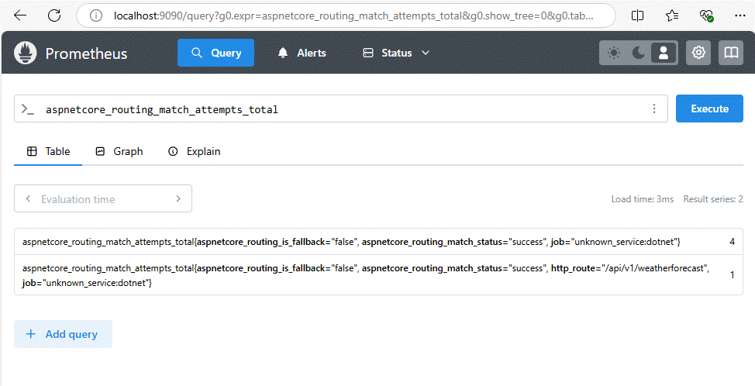Image resolution: width=755 pixels, height=386 pixels.
Task: Click the browser address bar URL
Action: point(353,16)
